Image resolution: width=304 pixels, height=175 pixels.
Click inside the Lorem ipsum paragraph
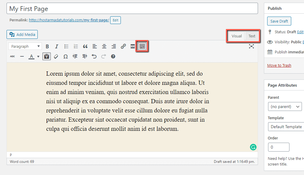pos(128,101)
